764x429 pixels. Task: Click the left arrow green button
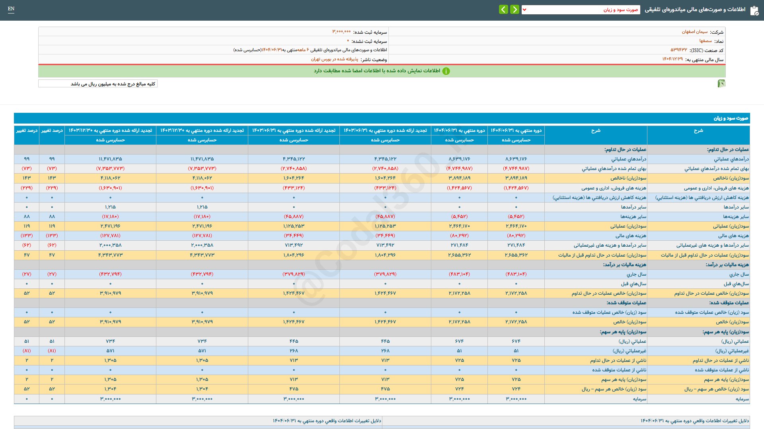pos(503,10)
